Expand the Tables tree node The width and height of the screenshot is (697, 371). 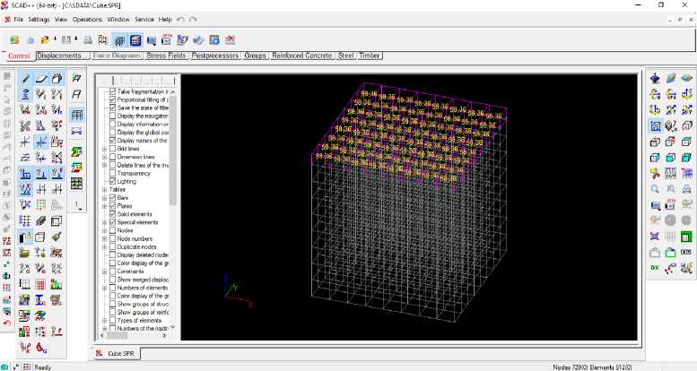104,190
